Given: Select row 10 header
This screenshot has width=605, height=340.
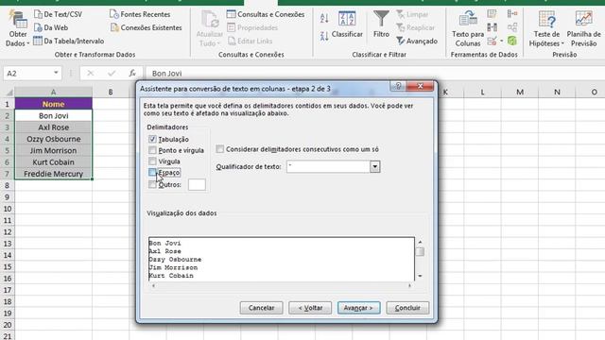Looking at the screenshot, I should click(x=7, y=209).
